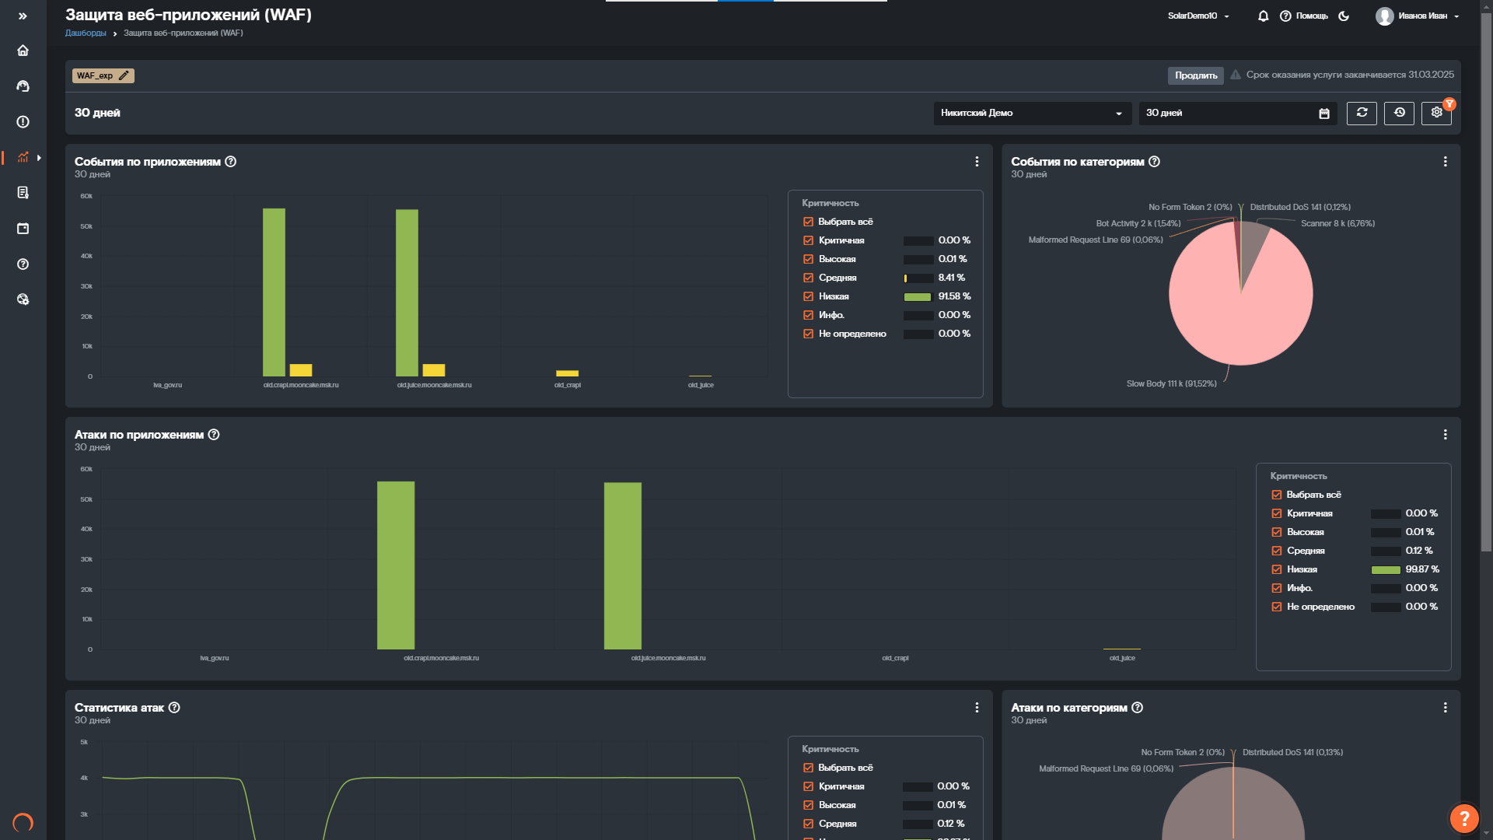This screenshot has height=840, width=1493.
Task: Expand the sidebar with double chevron
Action: 23,16
